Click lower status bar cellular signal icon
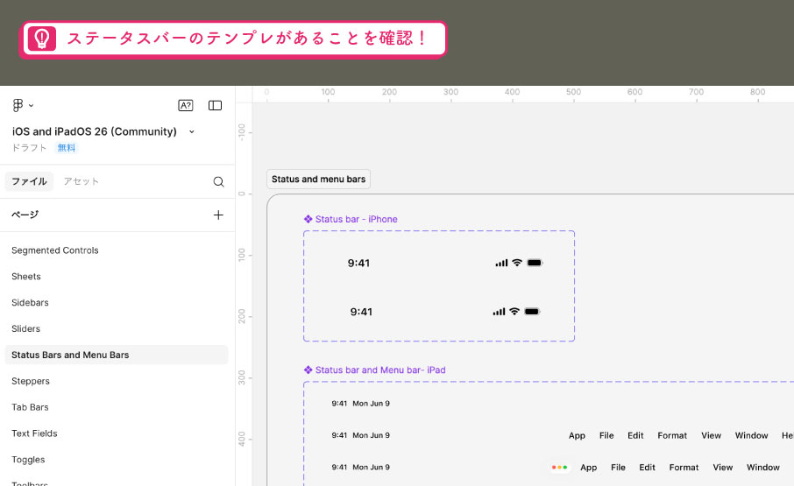Viewport: 794px width, 486px height. click(x=499, y=312)
